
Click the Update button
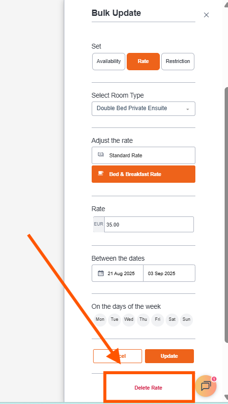click(x=169, y=356)
